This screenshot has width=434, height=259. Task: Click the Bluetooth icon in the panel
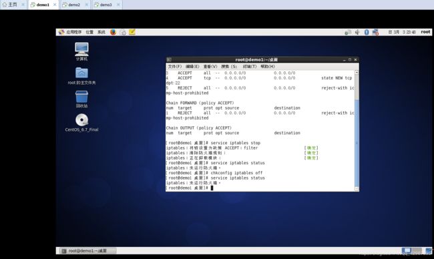click(367, 32)
